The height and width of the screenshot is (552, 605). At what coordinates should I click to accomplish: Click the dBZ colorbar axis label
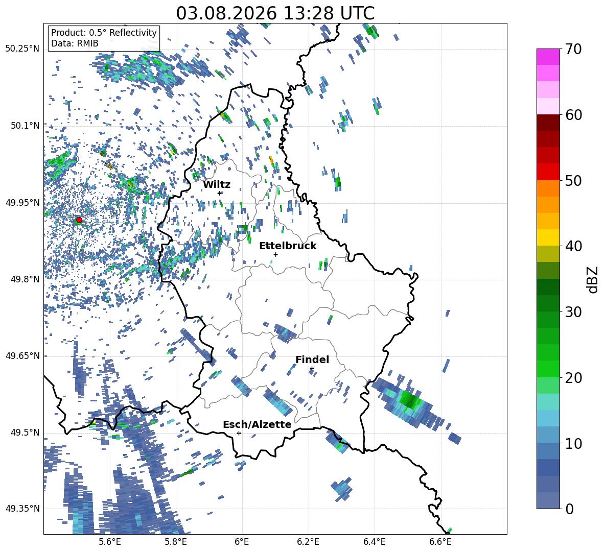click(x=593, y=279)
